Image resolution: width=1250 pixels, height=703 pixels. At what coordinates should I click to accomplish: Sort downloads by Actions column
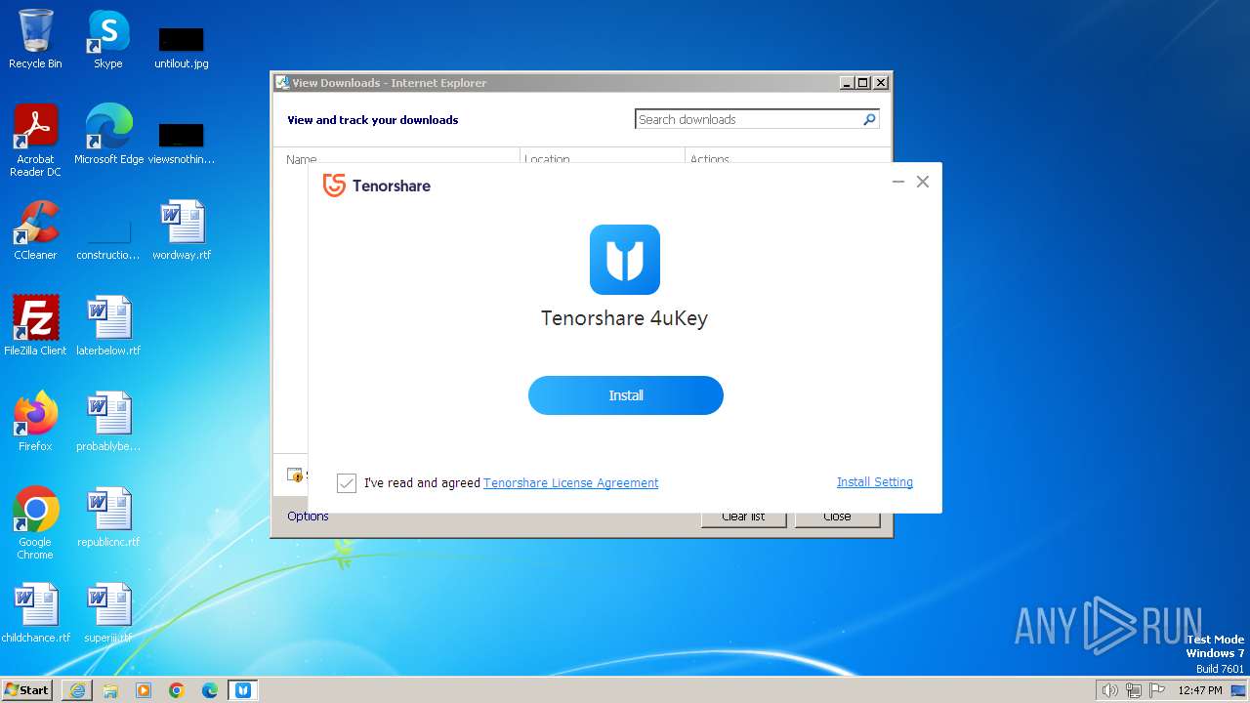pyautogui.click(x=787, y=156)
